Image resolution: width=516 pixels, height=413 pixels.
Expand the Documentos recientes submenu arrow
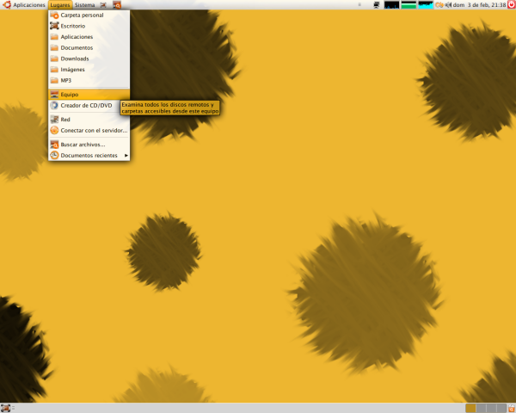[x=126, y=156]
